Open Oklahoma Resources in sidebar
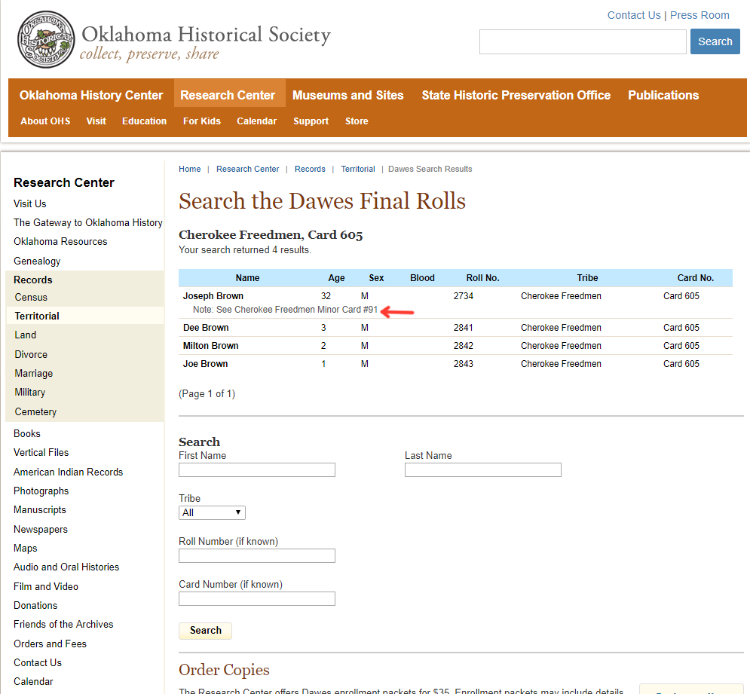750x694 pixels. pyautogui.click(x=60, y=242)
